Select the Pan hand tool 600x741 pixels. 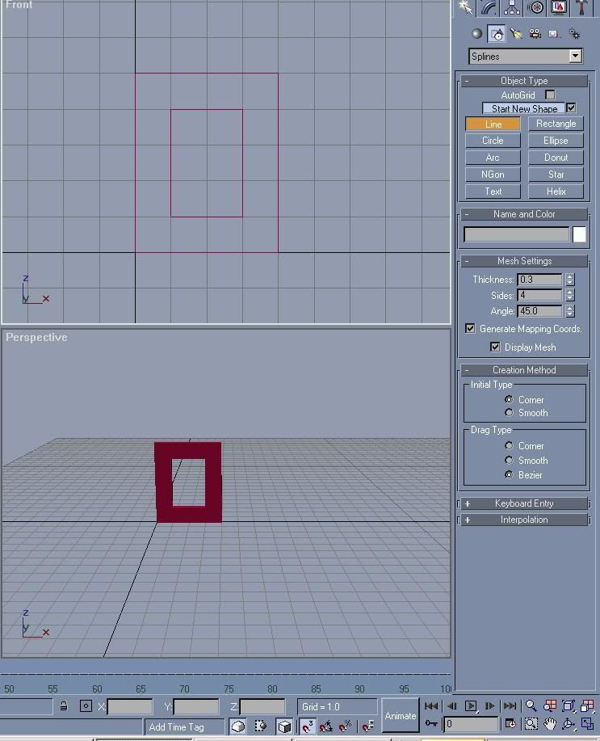[x=550, y=724]
